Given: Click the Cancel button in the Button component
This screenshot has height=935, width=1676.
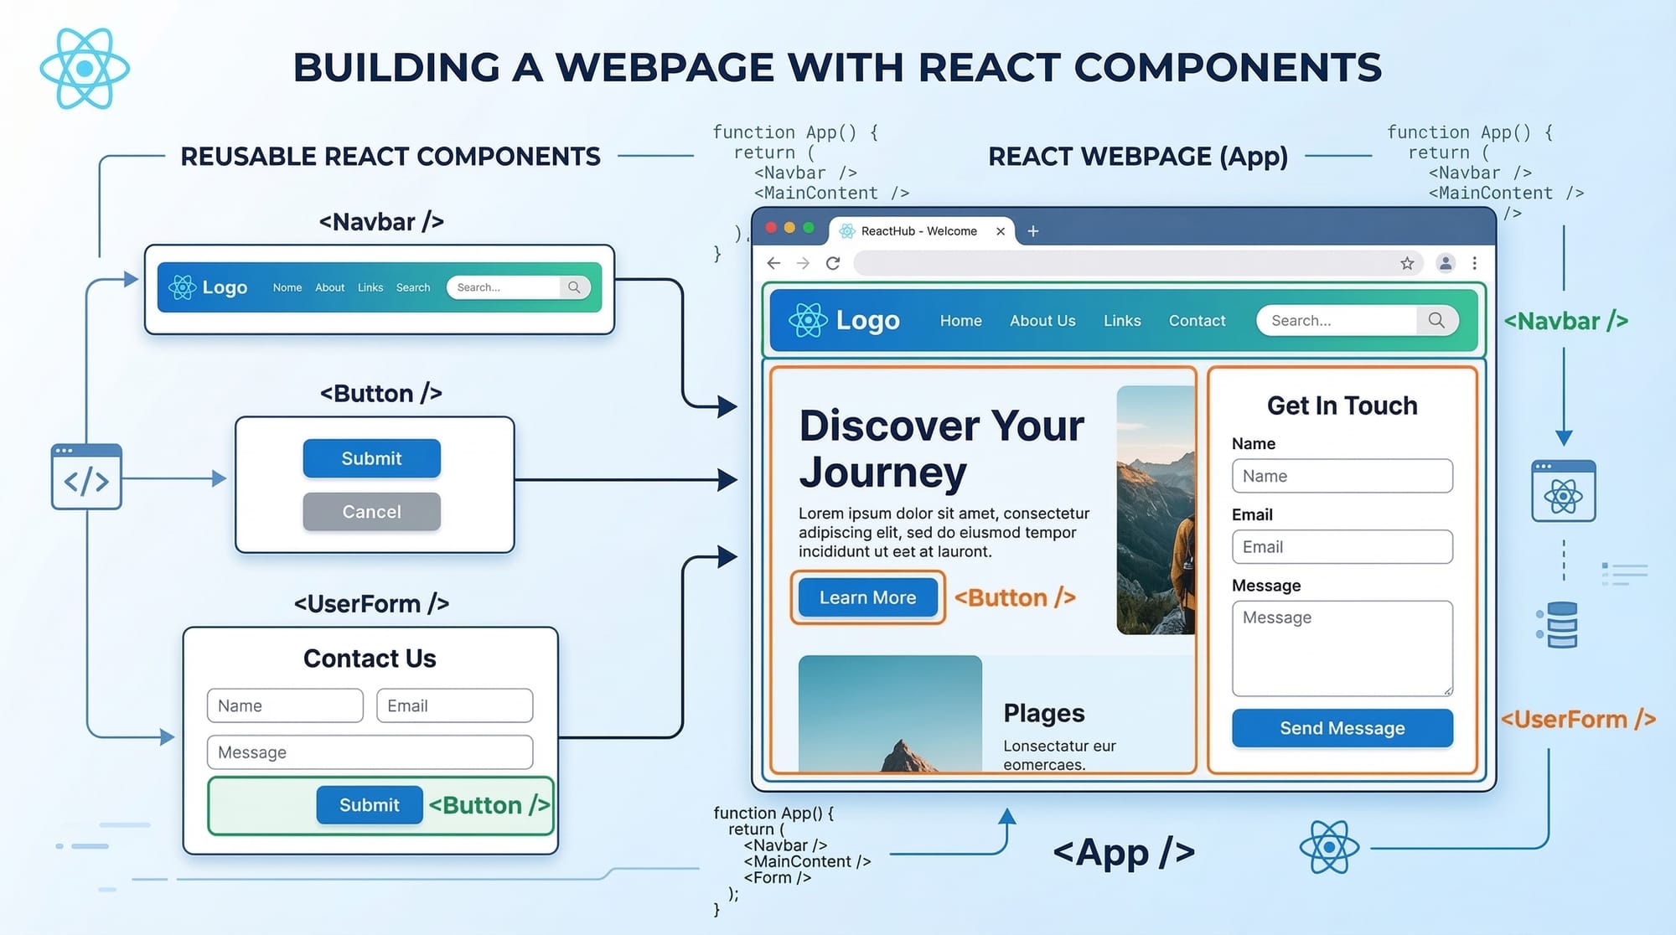Looking at the screenshot, I should pos(371,511).
